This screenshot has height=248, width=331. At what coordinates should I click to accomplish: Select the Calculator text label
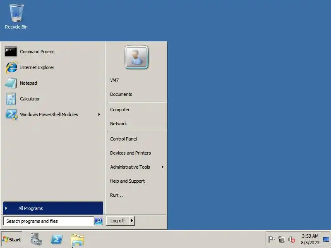(30, 99)
